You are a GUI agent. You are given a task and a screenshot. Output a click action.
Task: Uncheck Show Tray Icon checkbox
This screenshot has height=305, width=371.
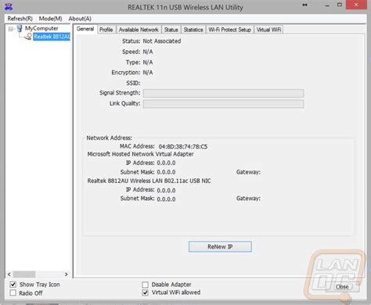coord(13,285)
